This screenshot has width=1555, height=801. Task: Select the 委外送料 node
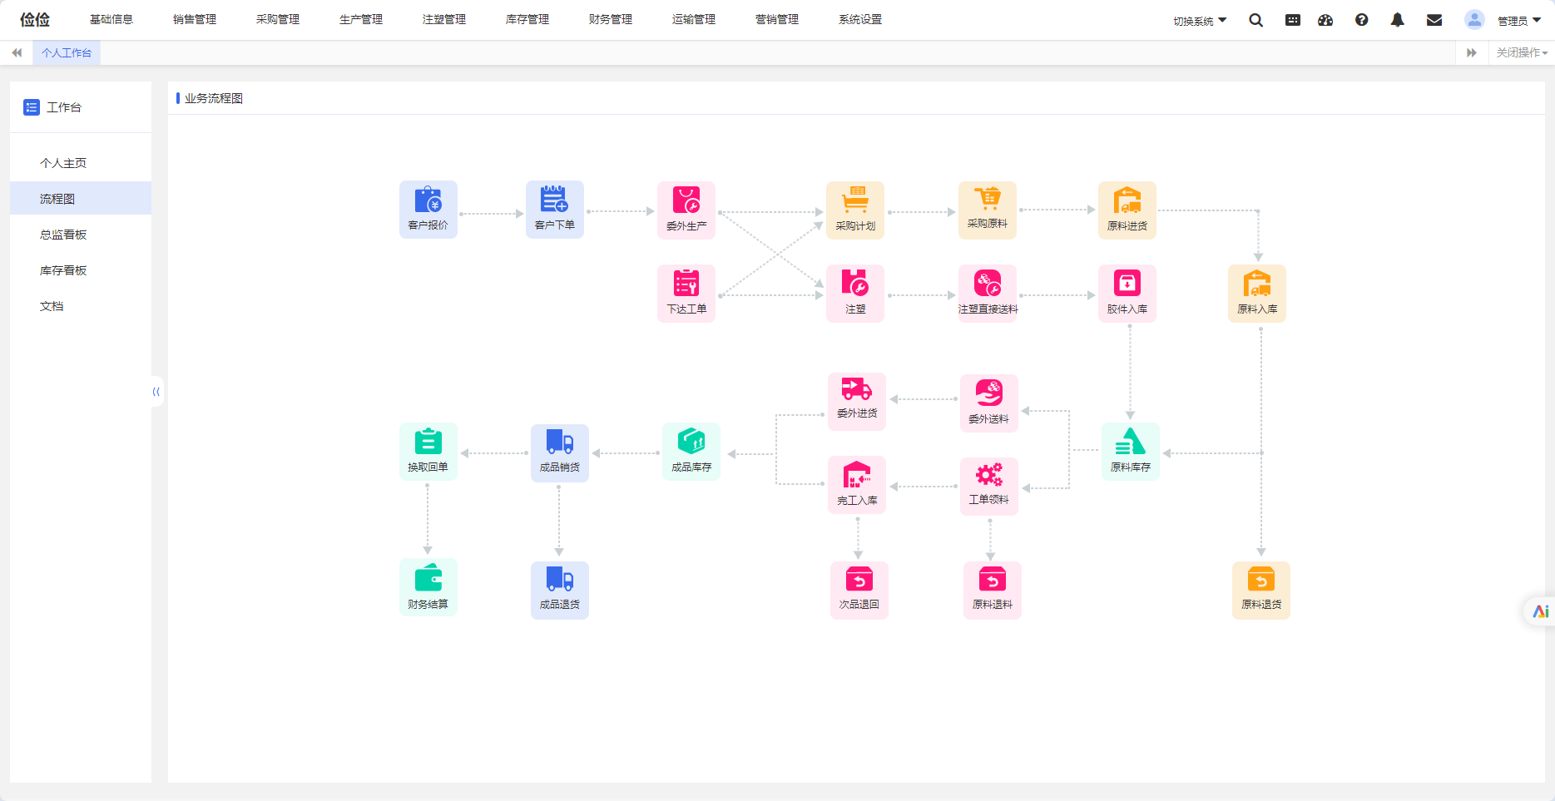[989, 403]
